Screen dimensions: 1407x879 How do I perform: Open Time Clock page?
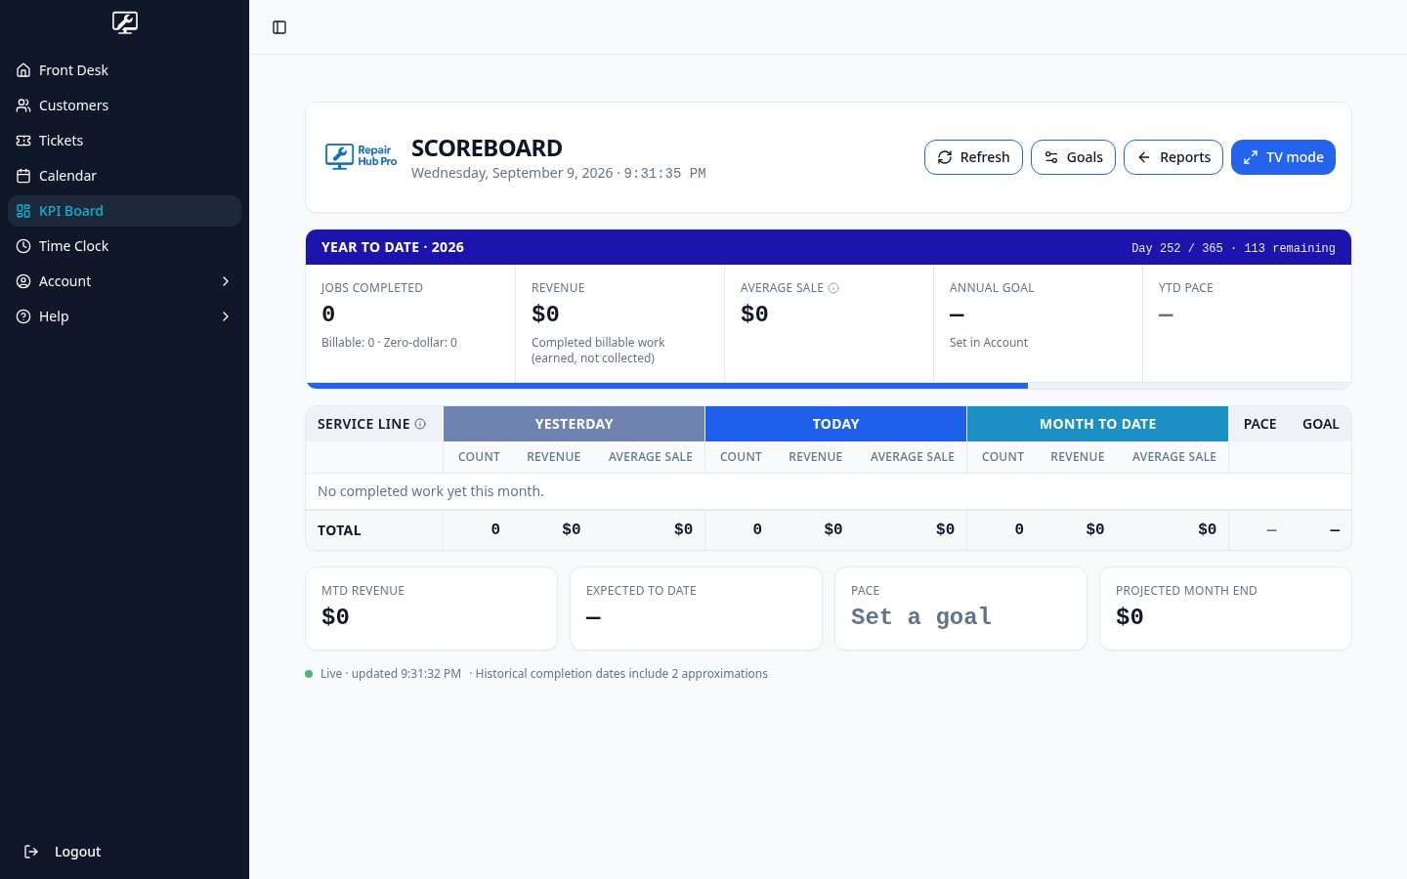point(124,246)
